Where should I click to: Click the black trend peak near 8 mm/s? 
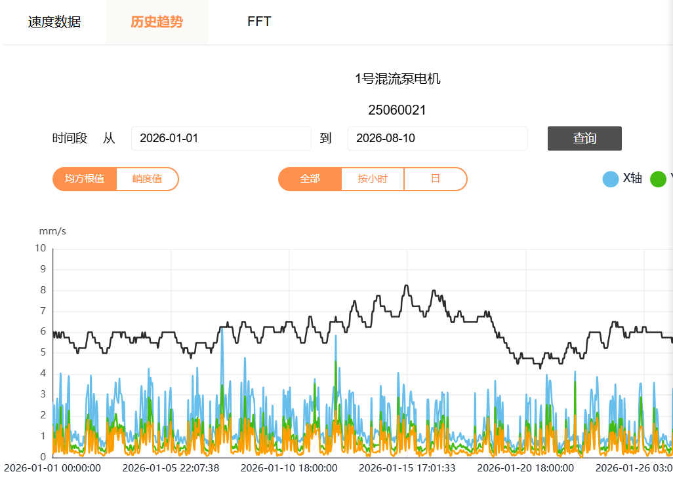406,286
